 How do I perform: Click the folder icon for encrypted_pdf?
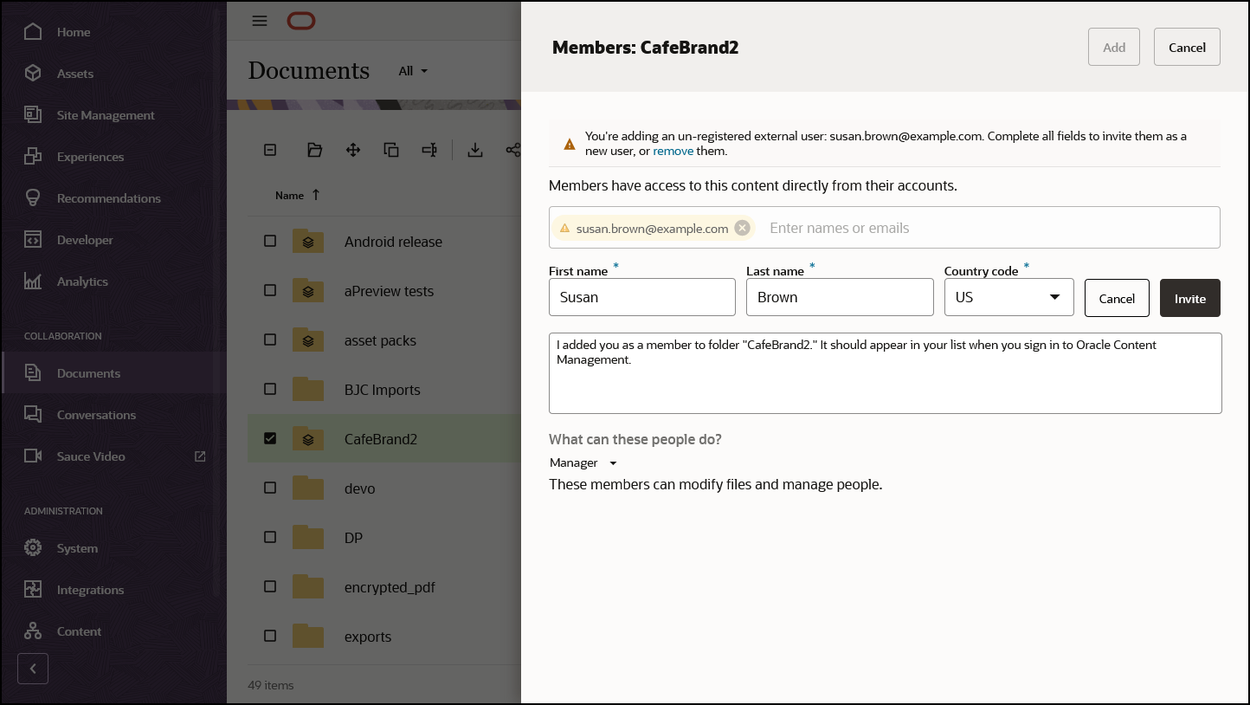point(307,587)
